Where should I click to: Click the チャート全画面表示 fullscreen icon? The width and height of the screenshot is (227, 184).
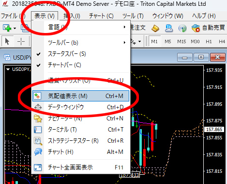click(38, 167)
